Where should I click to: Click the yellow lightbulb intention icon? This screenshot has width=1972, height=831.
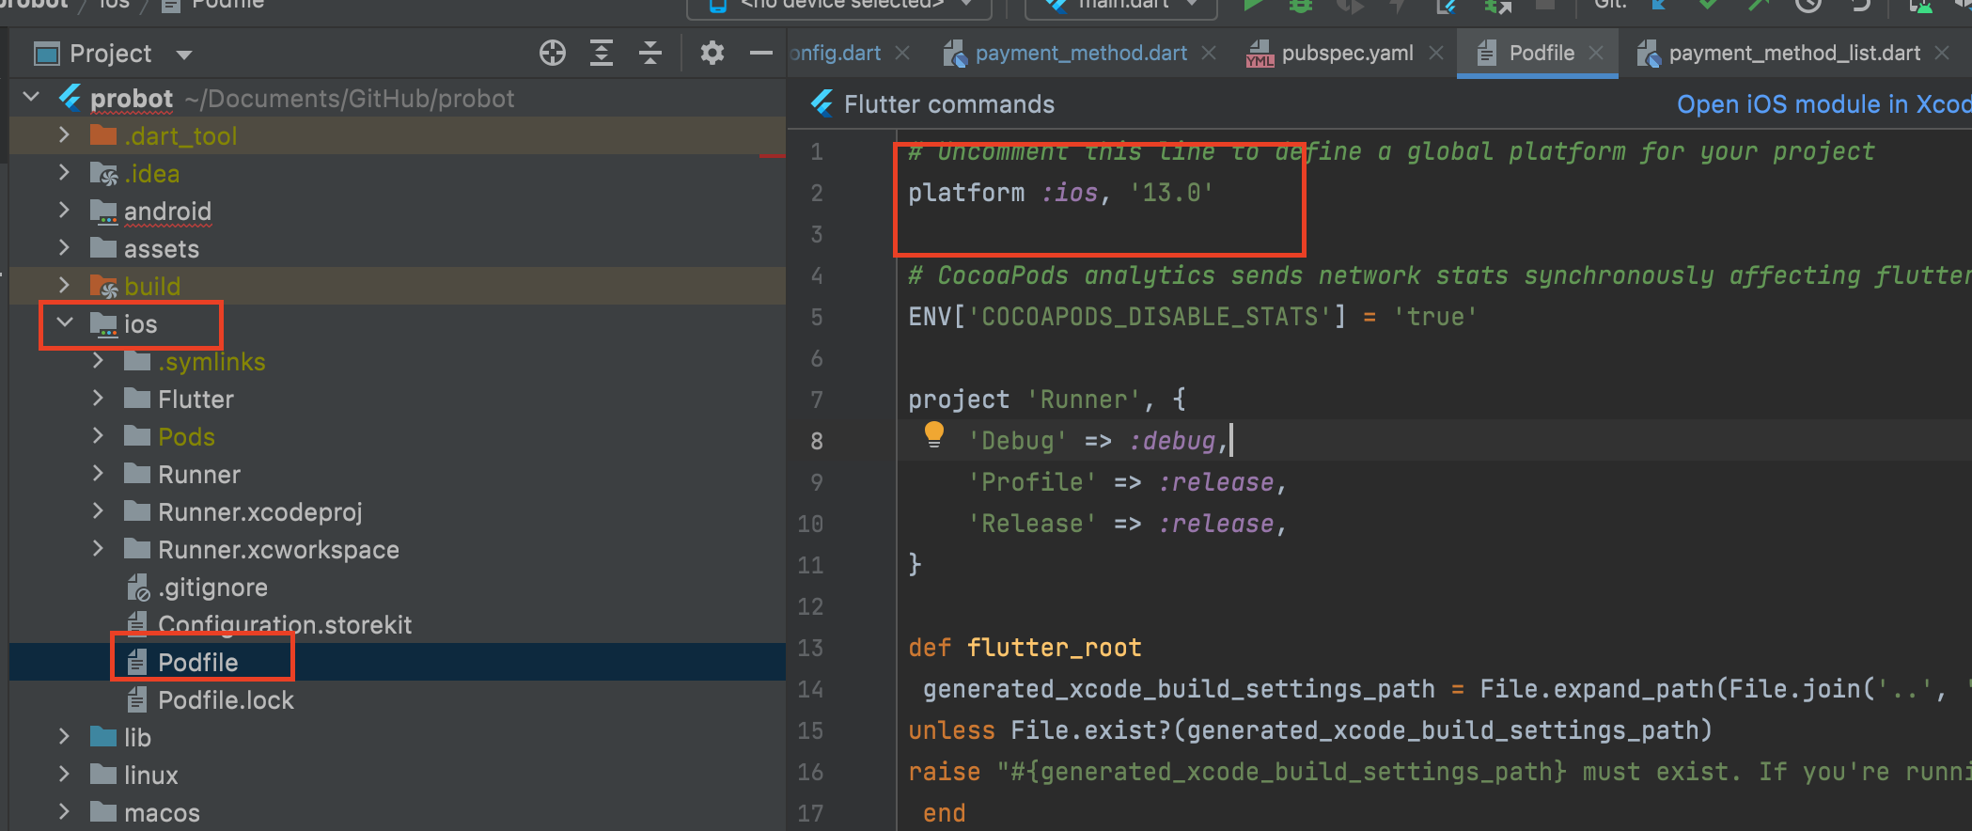(933, 435)
